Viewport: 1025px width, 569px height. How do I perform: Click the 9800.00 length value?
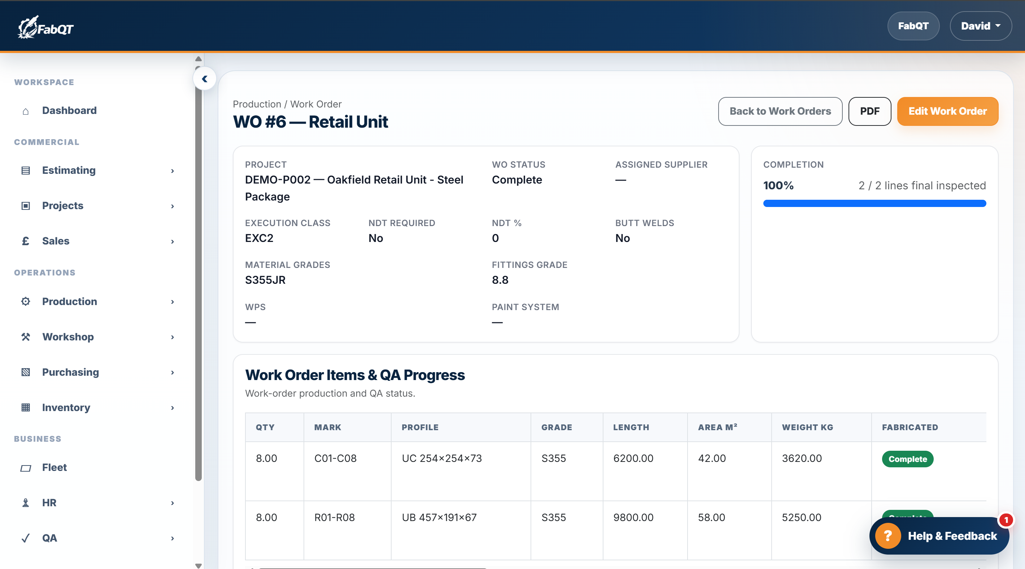tap(633, 518)
